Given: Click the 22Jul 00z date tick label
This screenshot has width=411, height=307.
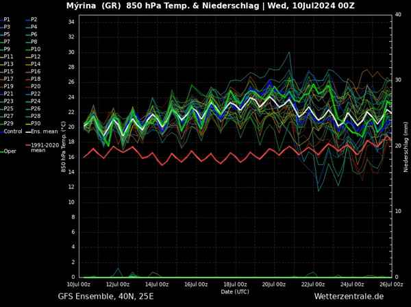Looking at the screenshot, I should [x=314, y=283].
